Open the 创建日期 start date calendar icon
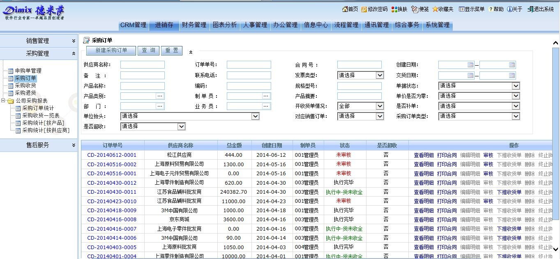The height and width of the screenshot is (259, 560). [x=470, y=65]
